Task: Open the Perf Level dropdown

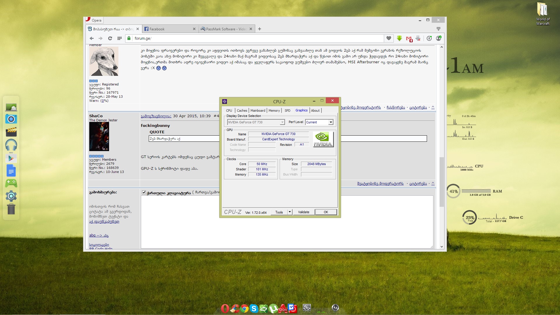Action: (x=331, y=122)
